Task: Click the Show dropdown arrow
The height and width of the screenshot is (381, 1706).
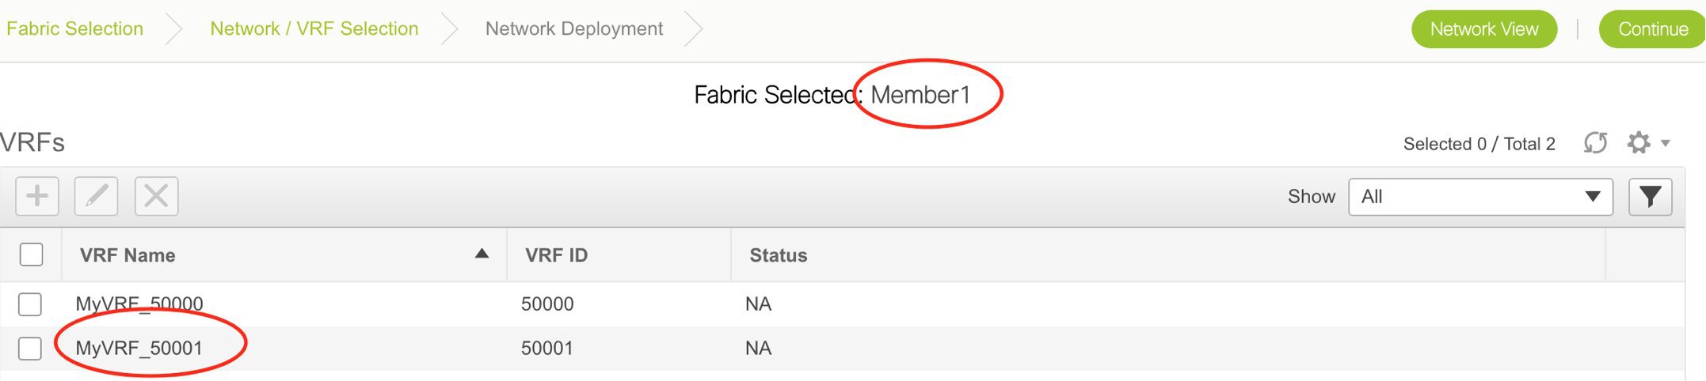Action: click(x=1593, y=197)
